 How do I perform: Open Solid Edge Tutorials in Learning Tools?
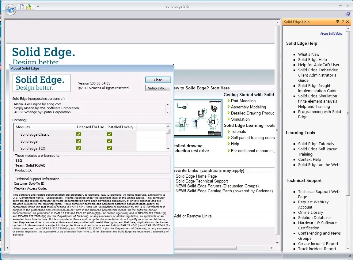[316, 144]
